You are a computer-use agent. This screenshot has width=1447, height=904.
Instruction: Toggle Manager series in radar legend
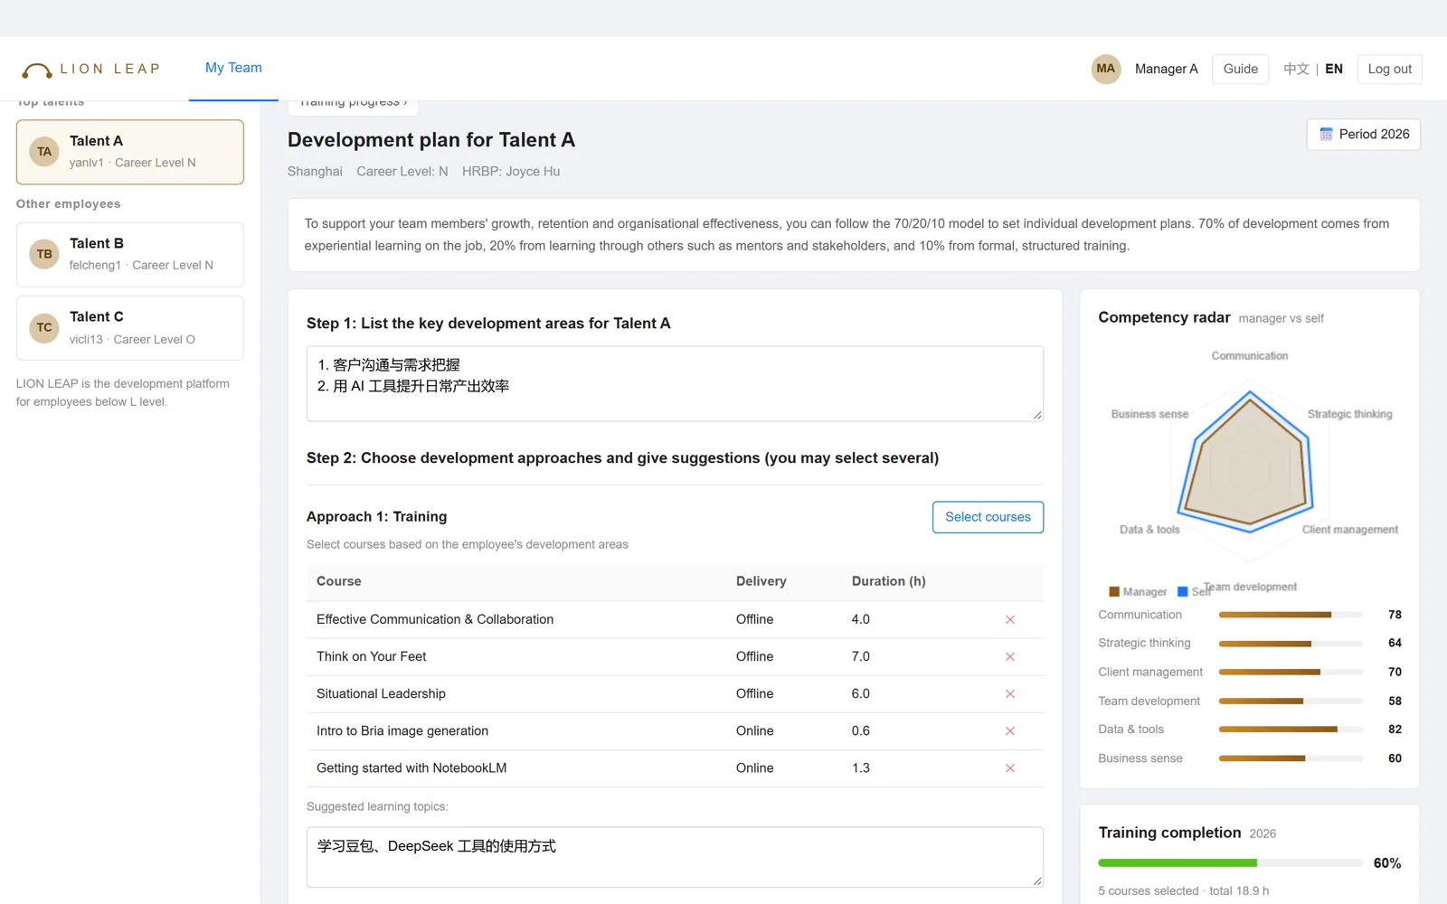coord(1138,591)
